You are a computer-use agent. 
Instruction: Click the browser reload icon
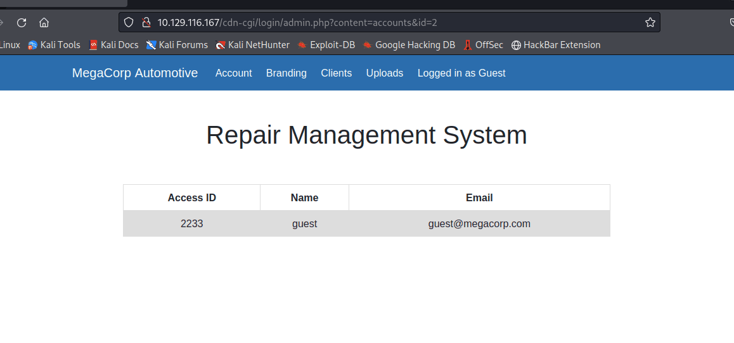point(22,23)
